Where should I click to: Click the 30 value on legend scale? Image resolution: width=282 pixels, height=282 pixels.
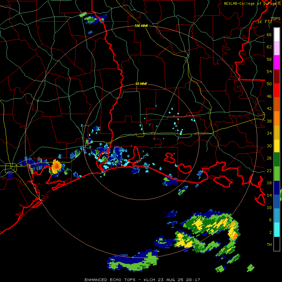coord(269,146)
